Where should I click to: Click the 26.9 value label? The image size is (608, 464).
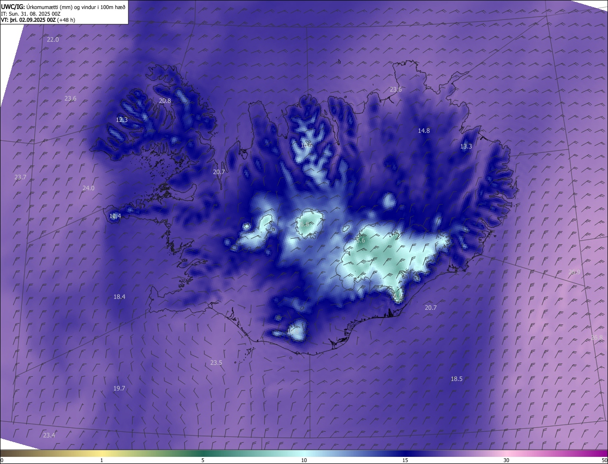(x=574, y=272)
